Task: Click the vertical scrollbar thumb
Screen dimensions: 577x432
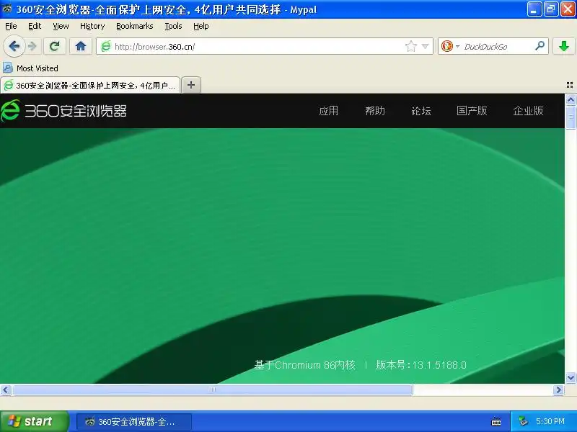Action: pos(571,117)
